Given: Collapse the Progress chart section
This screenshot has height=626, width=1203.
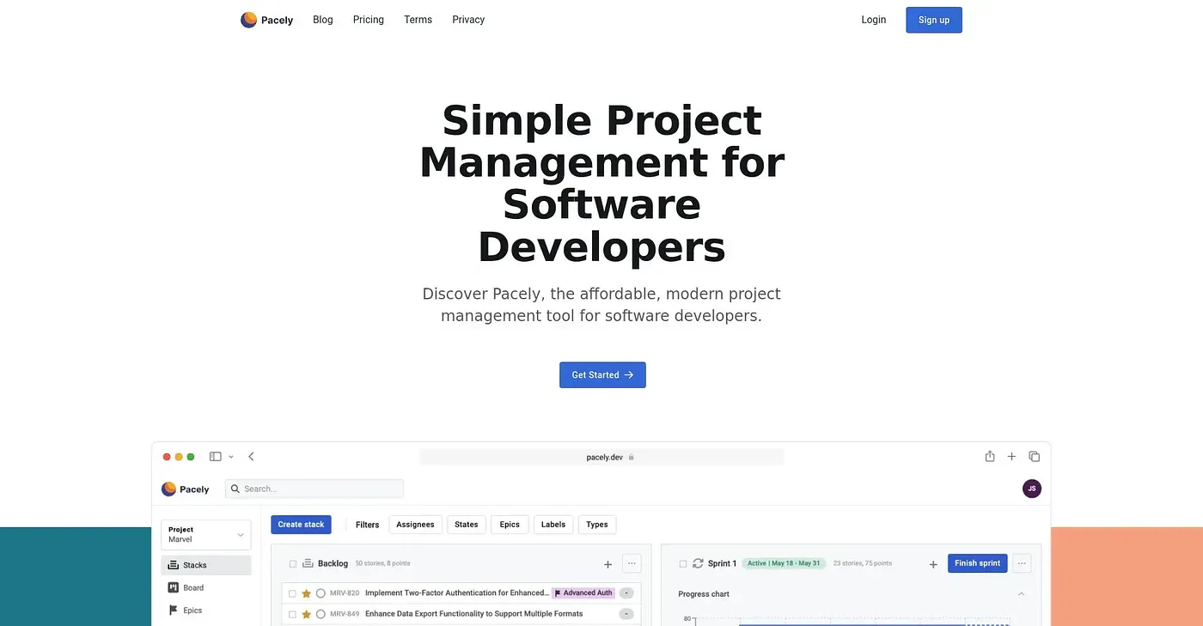Looking at the screenshot, I should click(x=1022, y=594).
